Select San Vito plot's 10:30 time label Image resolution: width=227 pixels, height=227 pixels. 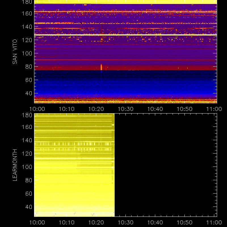coord(126,109)
